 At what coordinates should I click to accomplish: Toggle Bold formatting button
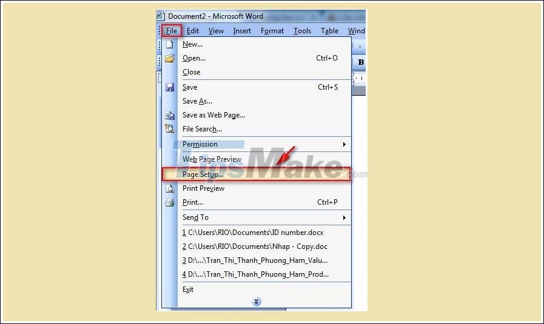point(361,62)
